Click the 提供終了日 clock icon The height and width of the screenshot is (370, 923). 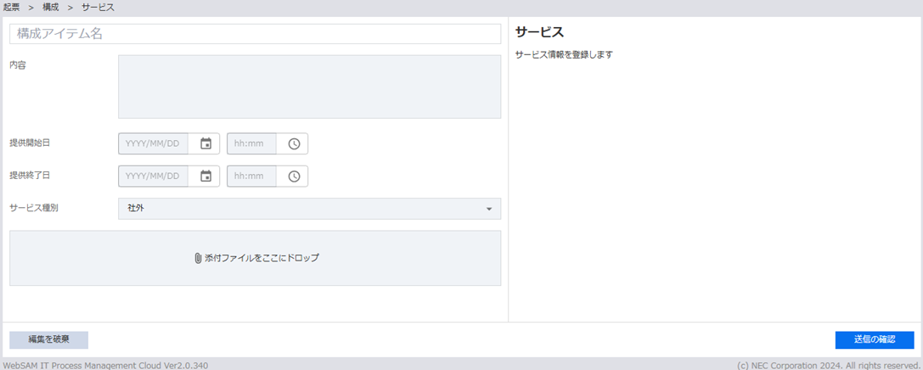pyautogui.click(x=294, y=177)
